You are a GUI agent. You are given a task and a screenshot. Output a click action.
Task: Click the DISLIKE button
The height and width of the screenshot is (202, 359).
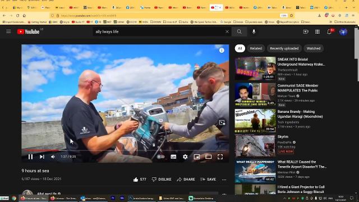pos(162,180)
